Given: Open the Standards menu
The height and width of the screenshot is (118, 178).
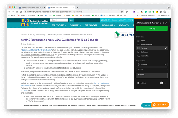Looking at the screenshot, I should point(75,25).
